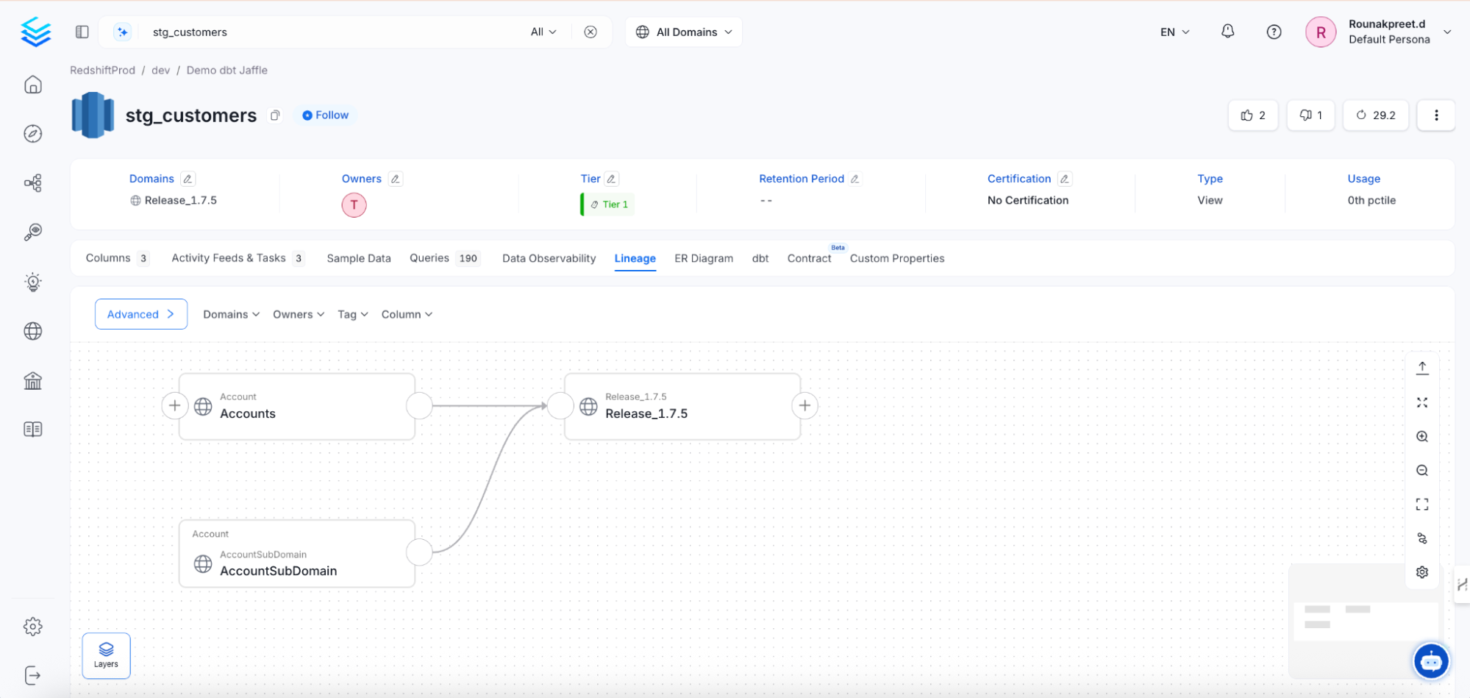Viewport: 1470px width, 698px height.
Task: Fit the lineage view to screen
Action: pos(1421,504)
